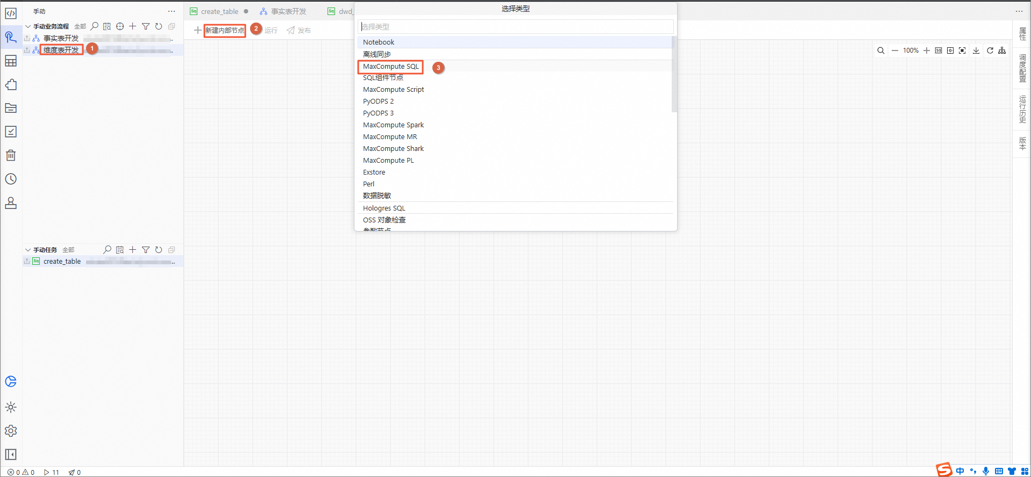Click the auto-layout hierarchy icon
This screenshot has width=1031, height=477.
[1002, 50]
